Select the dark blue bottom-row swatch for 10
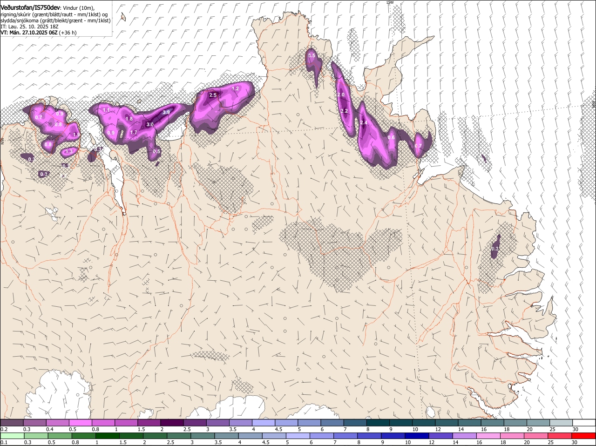The width and height of the screenshot is (596, 446). [417, 436]
